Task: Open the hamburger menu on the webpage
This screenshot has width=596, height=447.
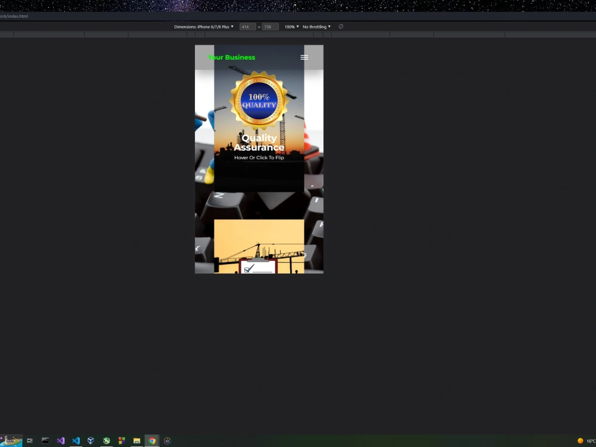Action: (304, 57)
